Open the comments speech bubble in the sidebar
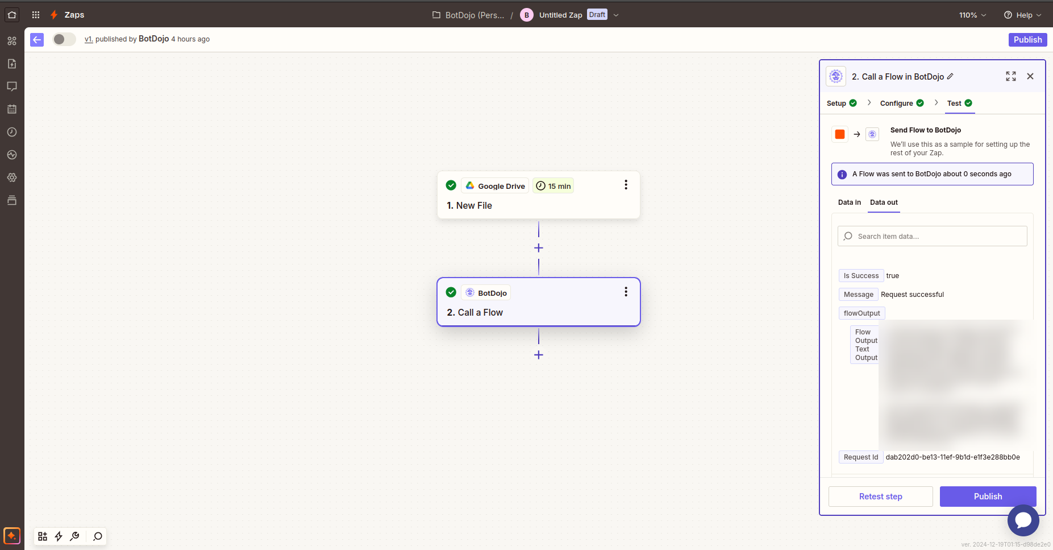The width and height of the screenshot is (1053, 550). click(12, 86)
